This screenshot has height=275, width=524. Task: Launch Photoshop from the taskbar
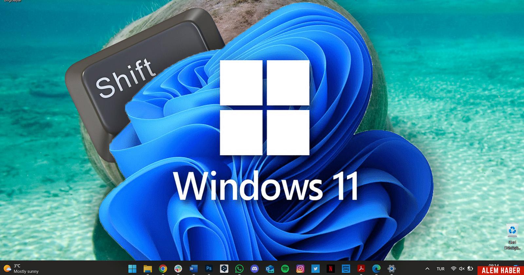click(209, 269)
